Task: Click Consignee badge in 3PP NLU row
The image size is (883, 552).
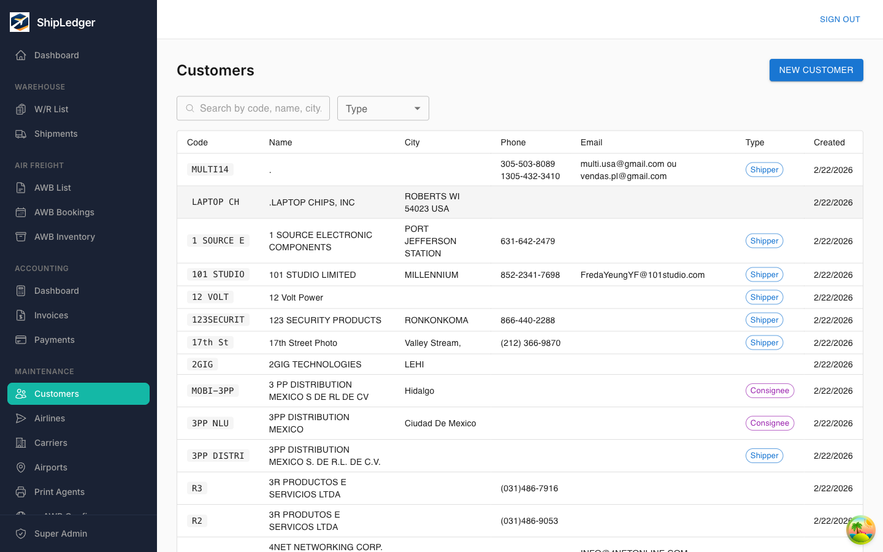Action: [x=770, y=423]
